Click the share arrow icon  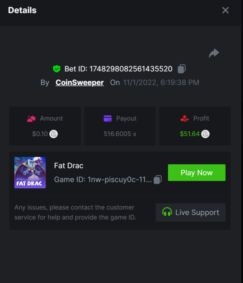(x=214, y=53)
